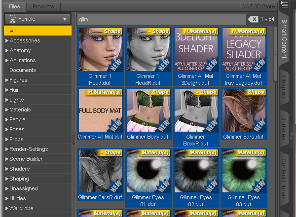Screen dimensions: 296x217
Task: Select Glimmer All Mat 3Delight.duf item
Action: coord(196,57)
